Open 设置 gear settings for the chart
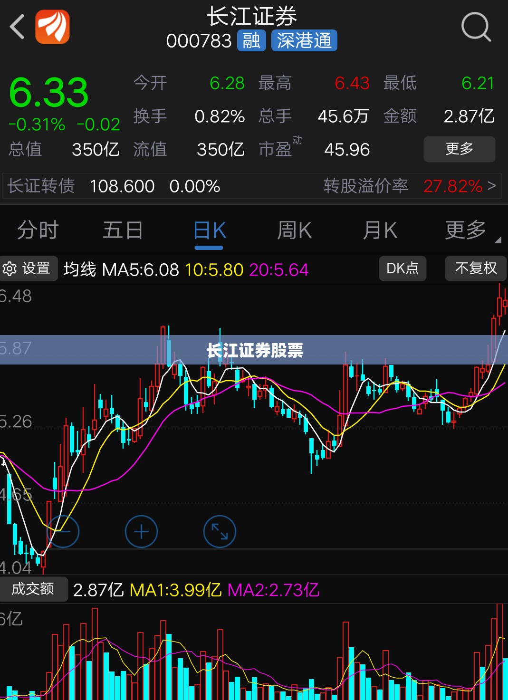 [29, 268]
